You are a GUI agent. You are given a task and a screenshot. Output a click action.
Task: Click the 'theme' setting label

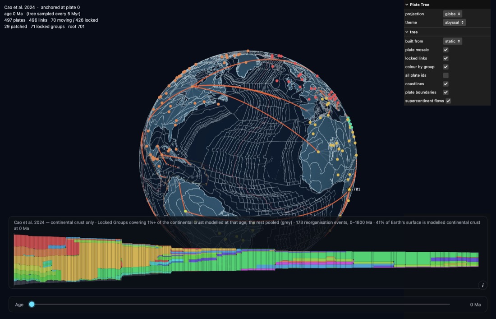[411, 23]
